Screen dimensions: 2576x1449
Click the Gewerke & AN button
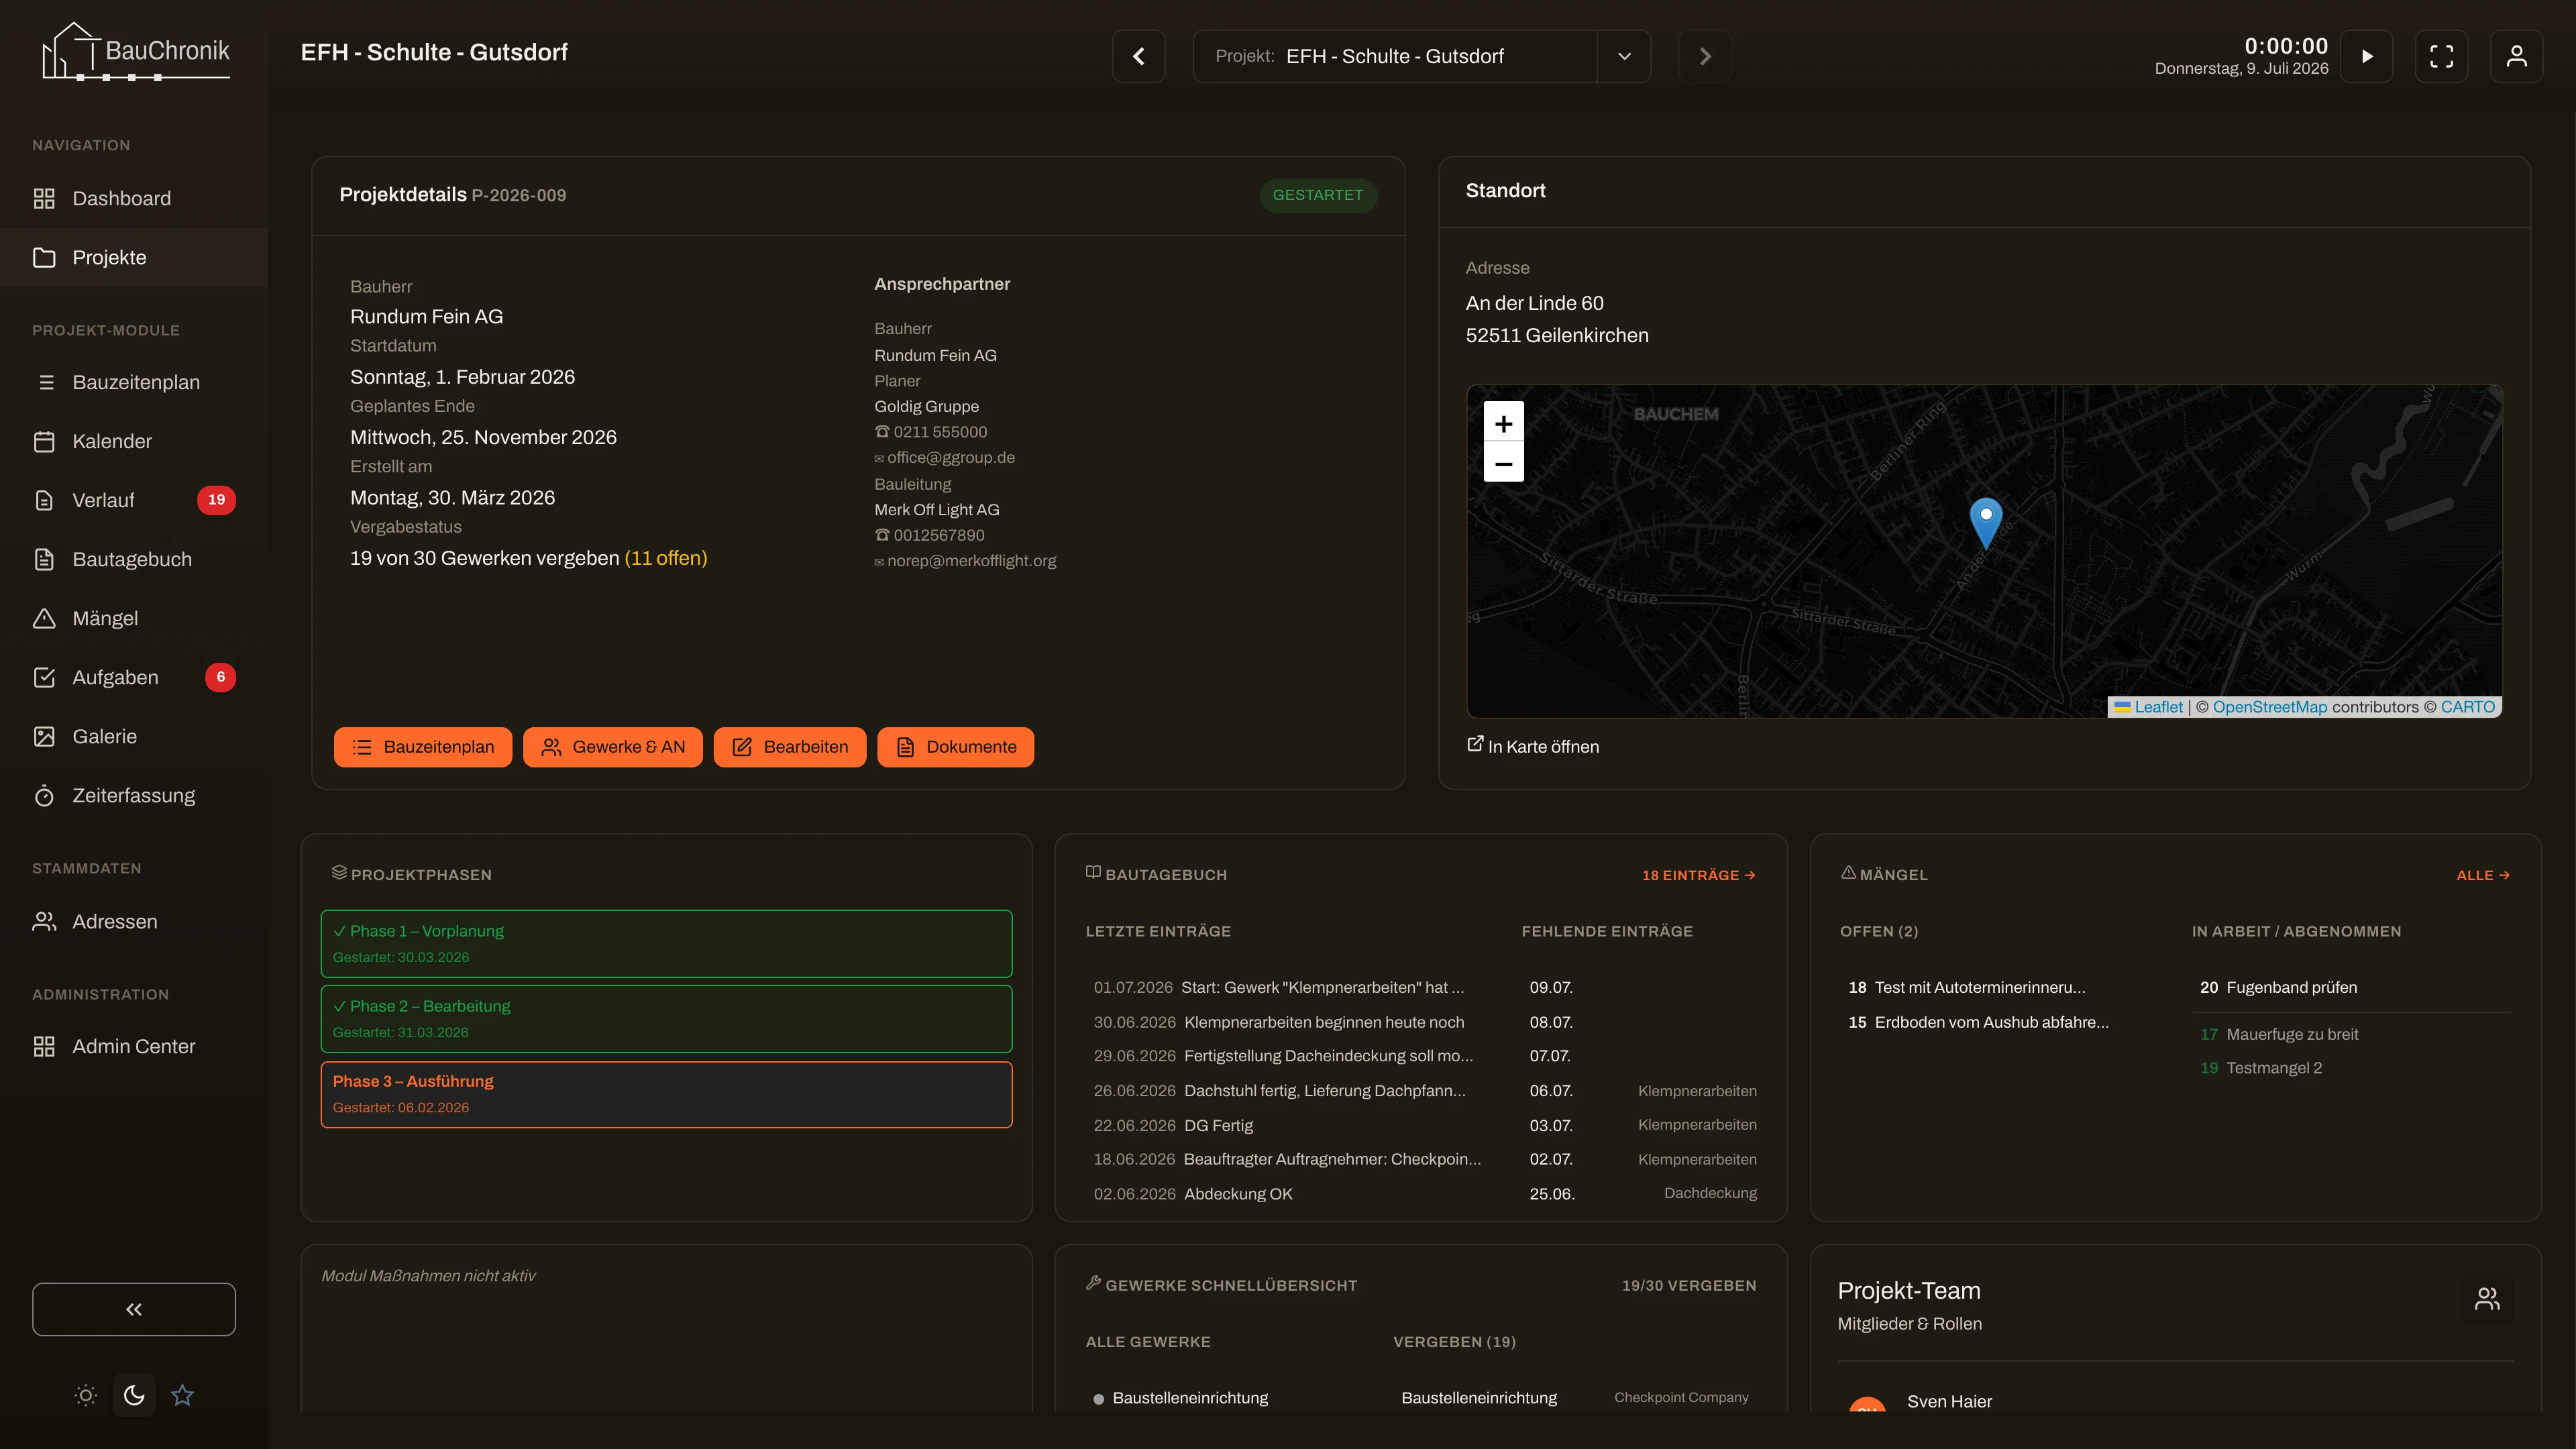click(x=613, y=747)
